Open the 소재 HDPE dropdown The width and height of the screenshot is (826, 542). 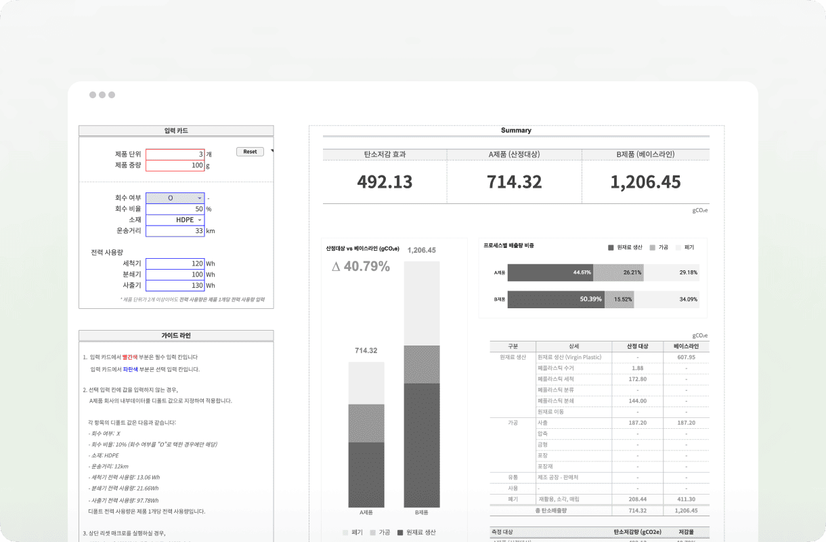[175, 220]
